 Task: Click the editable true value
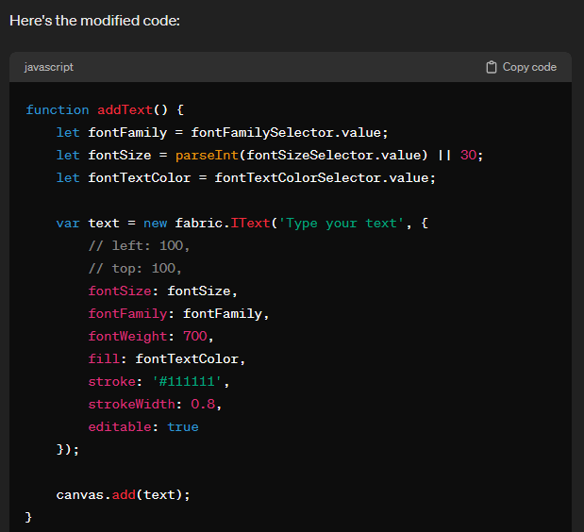tap(183, 426)
